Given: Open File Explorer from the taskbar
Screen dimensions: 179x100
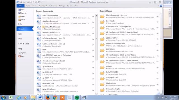Looking at the screenshot, I should coord(33,97).
